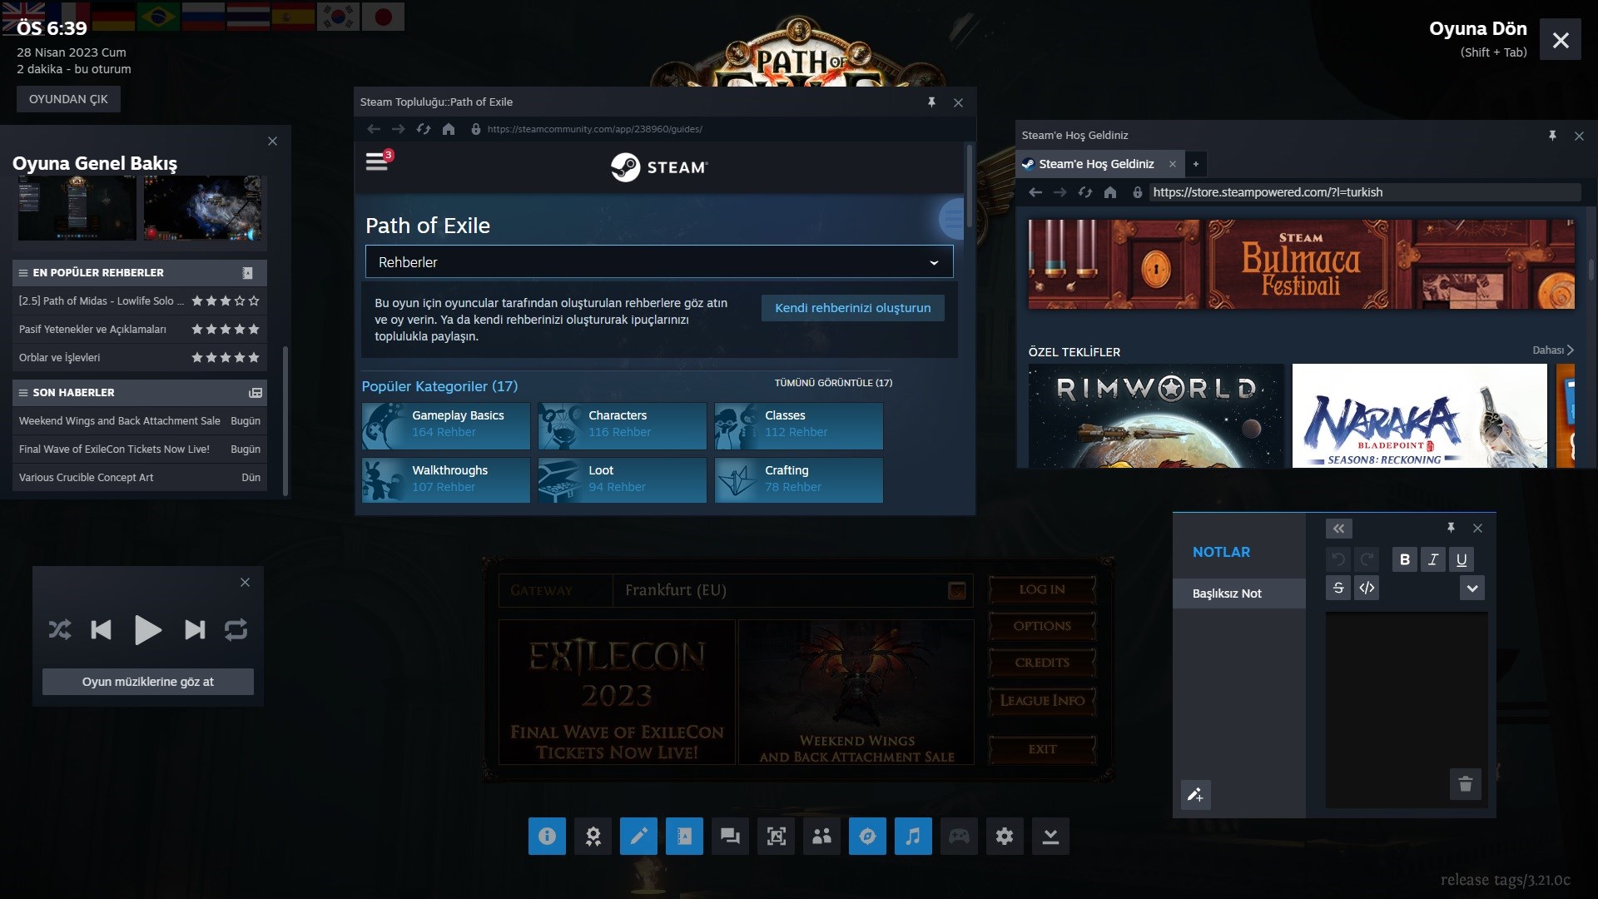Play music in the music player
This screenshot has width=1598, height=899.
pos(147,629)
